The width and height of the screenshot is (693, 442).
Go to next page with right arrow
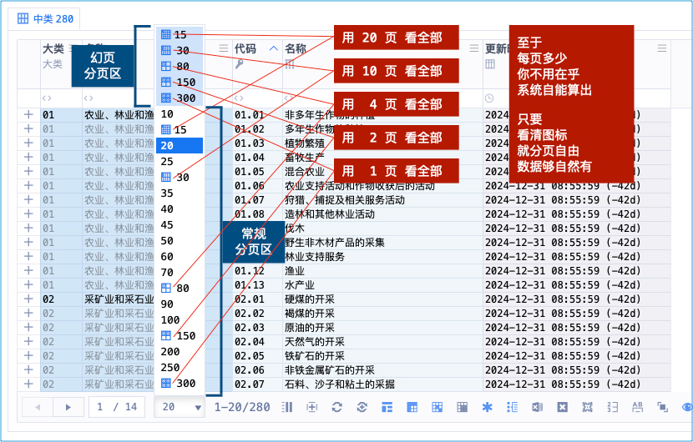pos(68,407)
